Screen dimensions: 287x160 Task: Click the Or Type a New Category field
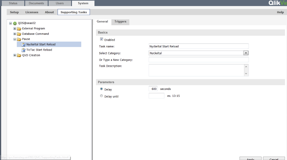tap(199, 60)
